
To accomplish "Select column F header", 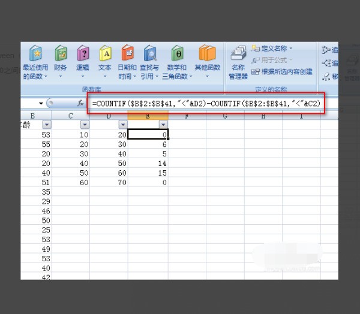I will [x=187, y=115].
